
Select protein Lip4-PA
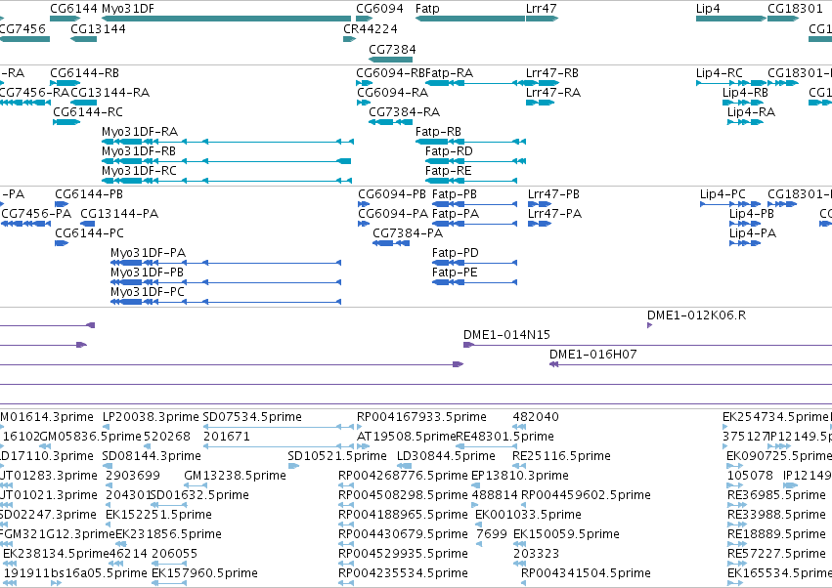click(746, 243)
